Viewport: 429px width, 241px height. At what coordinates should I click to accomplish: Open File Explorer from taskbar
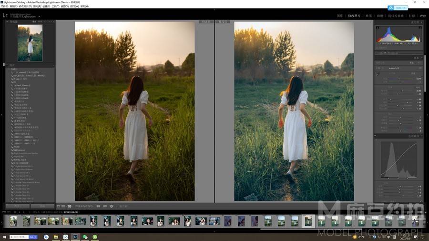click(56, 237)
